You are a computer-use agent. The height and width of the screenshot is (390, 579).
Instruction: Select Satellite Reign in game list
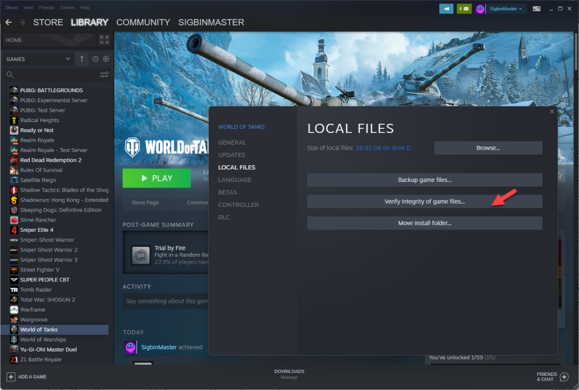38,180
